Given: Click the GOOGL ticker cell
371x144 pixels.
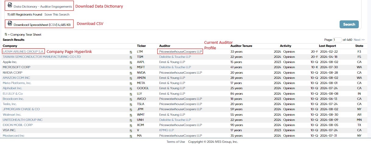Looking at the screenshot, I should 143,88.
